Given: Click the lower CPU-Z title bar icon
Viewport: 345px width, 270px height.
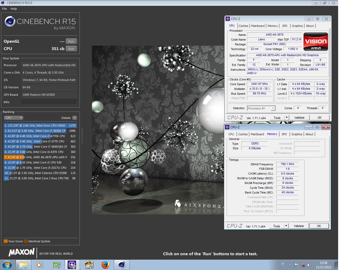Looking at the screenshot, I should pyautogui.click(x=227, y=127).
